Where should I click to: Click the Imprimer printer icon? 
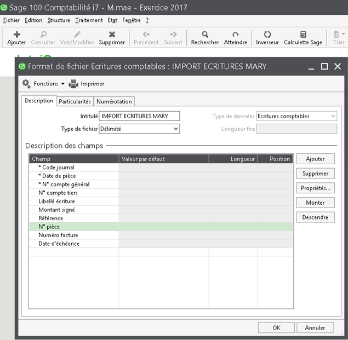pos(73,84)
